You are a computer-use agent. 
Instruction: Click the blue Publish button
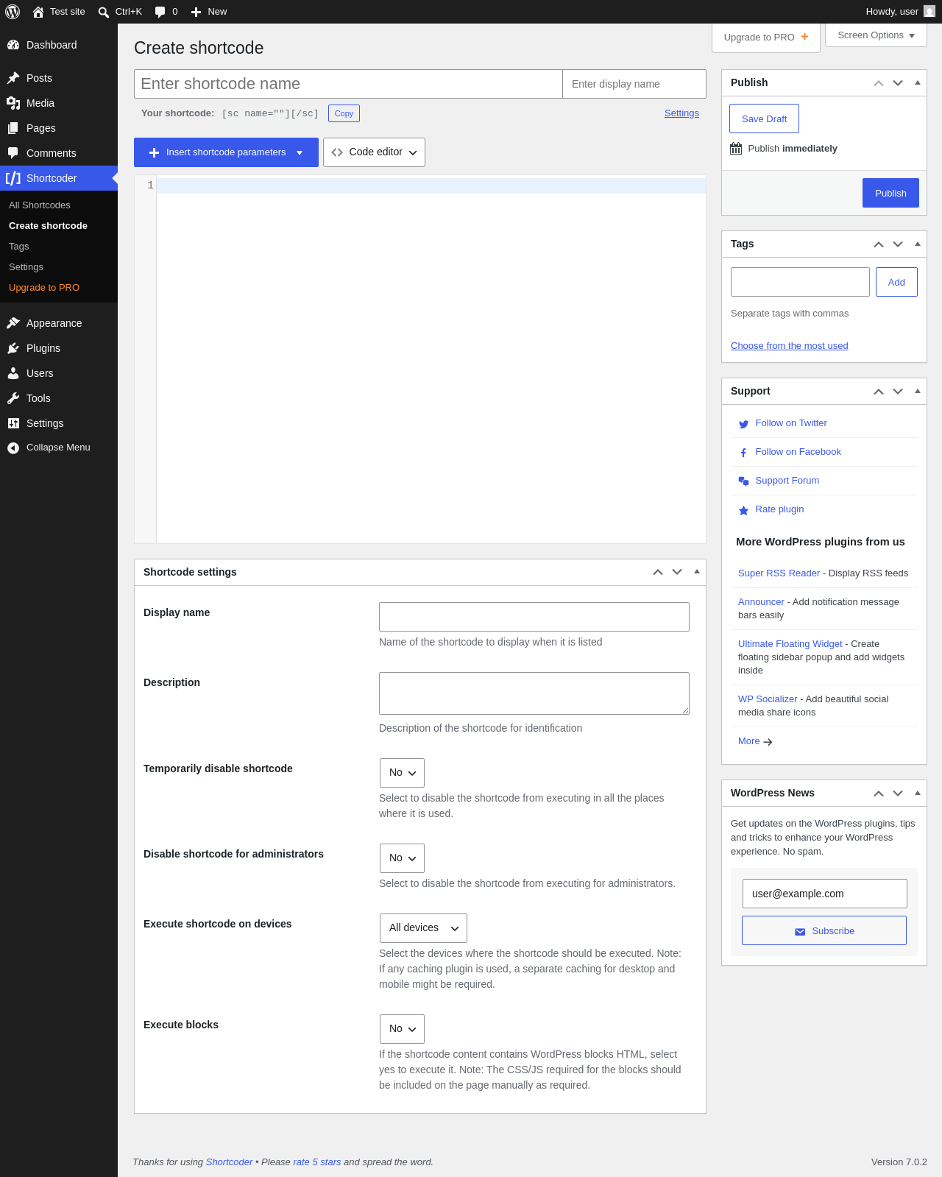point(890,193)
